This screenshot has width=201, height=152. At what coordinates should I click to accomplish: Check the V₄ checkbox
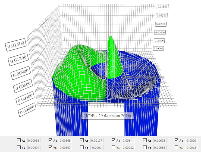[113, 147]
